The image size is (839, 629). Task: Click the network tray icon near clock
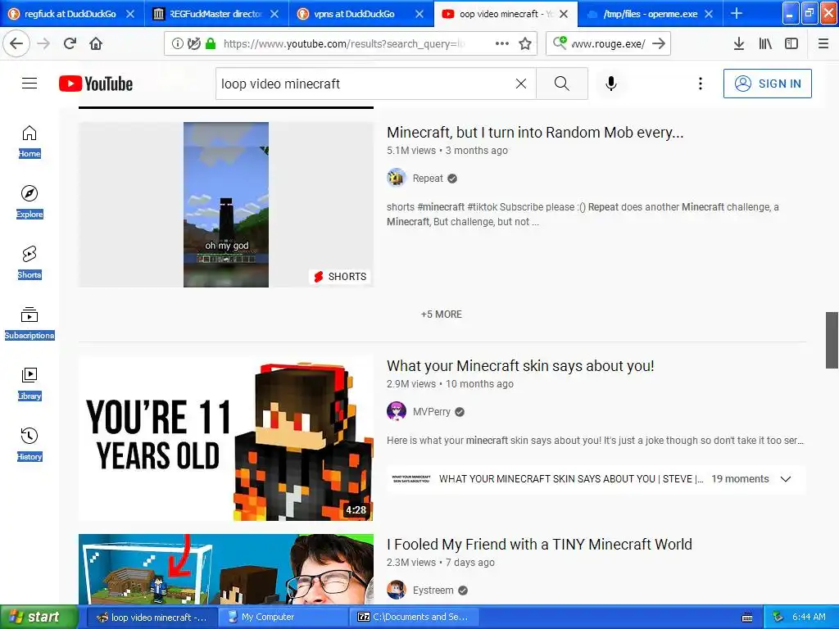[778, 617]
